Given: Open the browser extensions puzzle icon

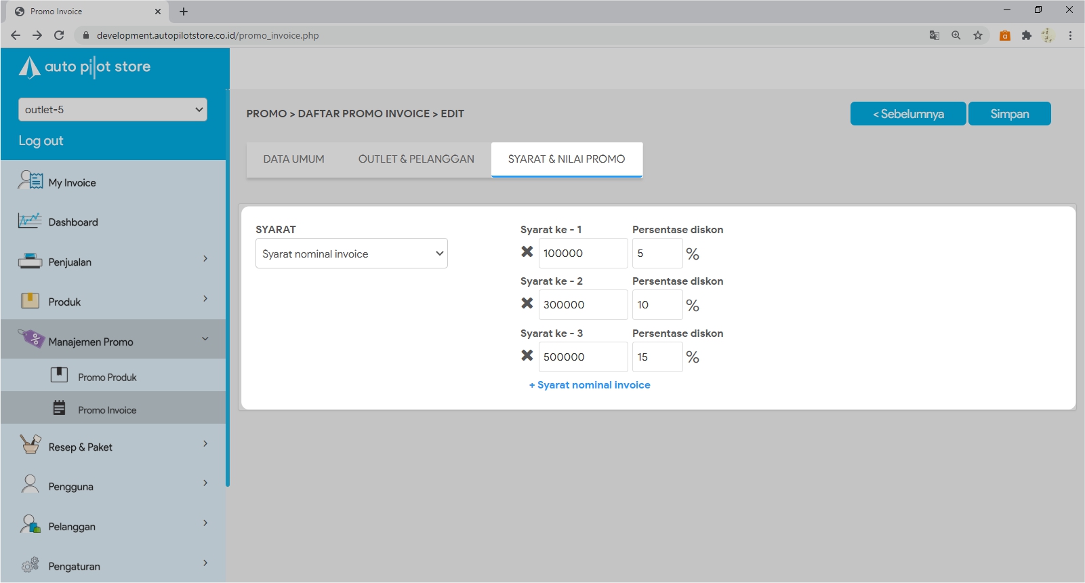Looking at the screenshot, I should pos(1027,35).
